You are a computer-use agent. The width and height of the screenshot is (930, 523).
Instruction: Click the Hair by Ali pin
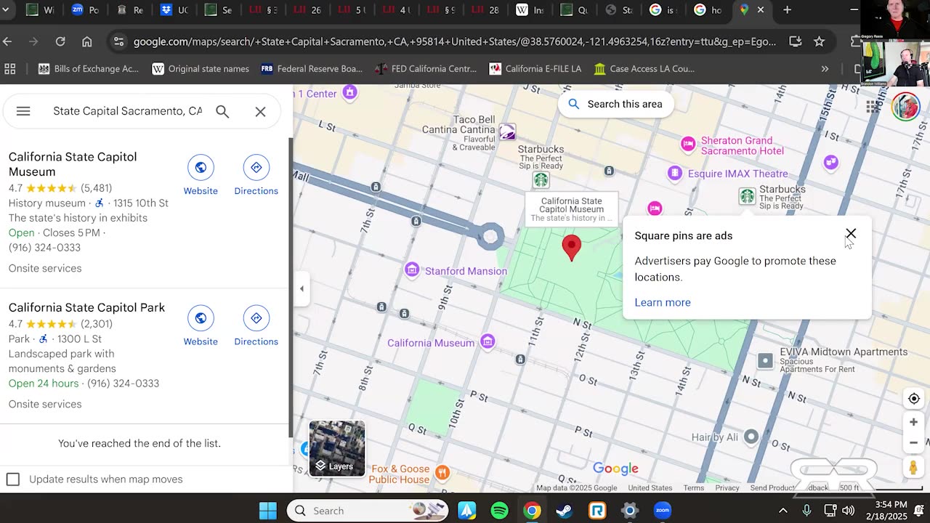pos(751,437)
